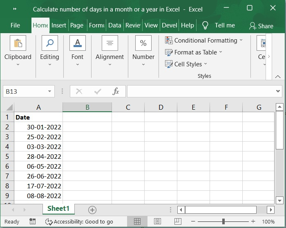Open the Alignment group
The image size is (286, 228).
tap(109, 50)
